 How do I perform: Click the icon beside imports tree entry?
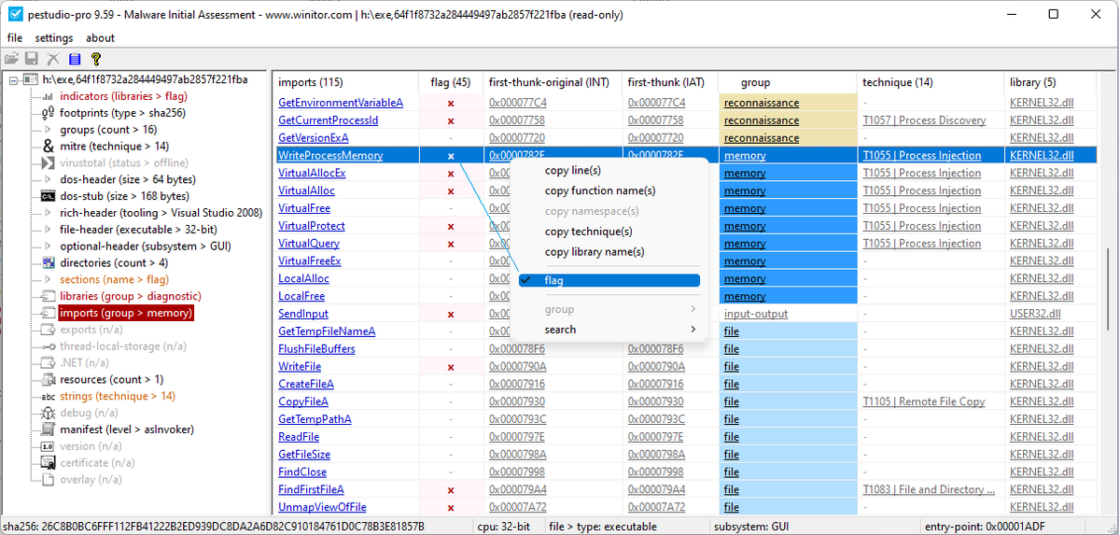(49, 313)
